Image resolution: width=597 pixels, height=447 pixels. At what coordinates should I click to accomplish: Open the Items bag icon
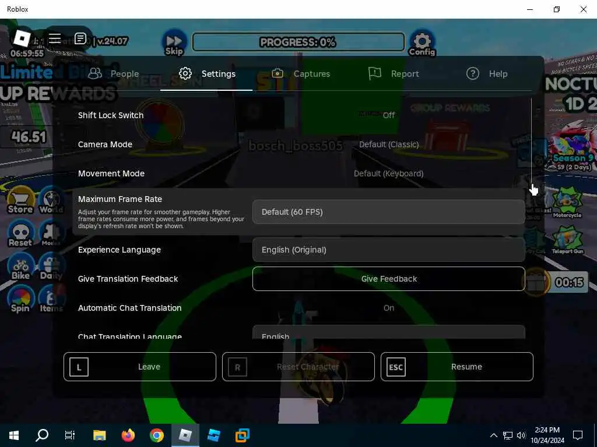tap(51, 300)
